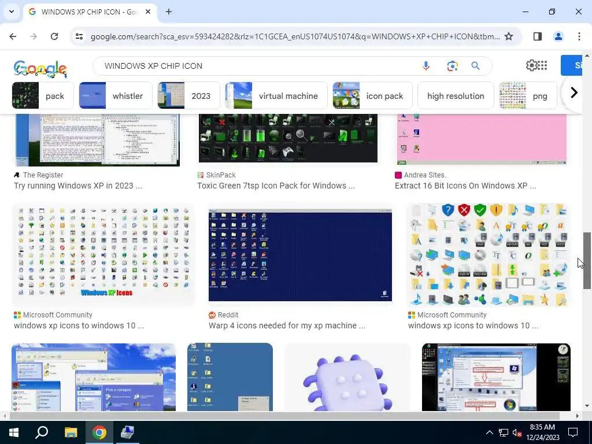This screenshot has height=444, width=592.
Task: Open the dark blue desktop screenshot thumbnail
Action: pyautogui.click(x=300, y=255)
